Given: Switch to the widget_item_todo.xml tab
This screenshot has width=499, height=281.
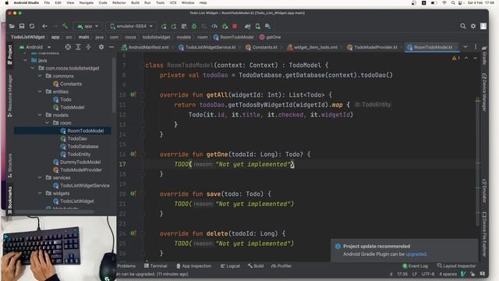Looking at the screenshot, I should pos(313,47).
